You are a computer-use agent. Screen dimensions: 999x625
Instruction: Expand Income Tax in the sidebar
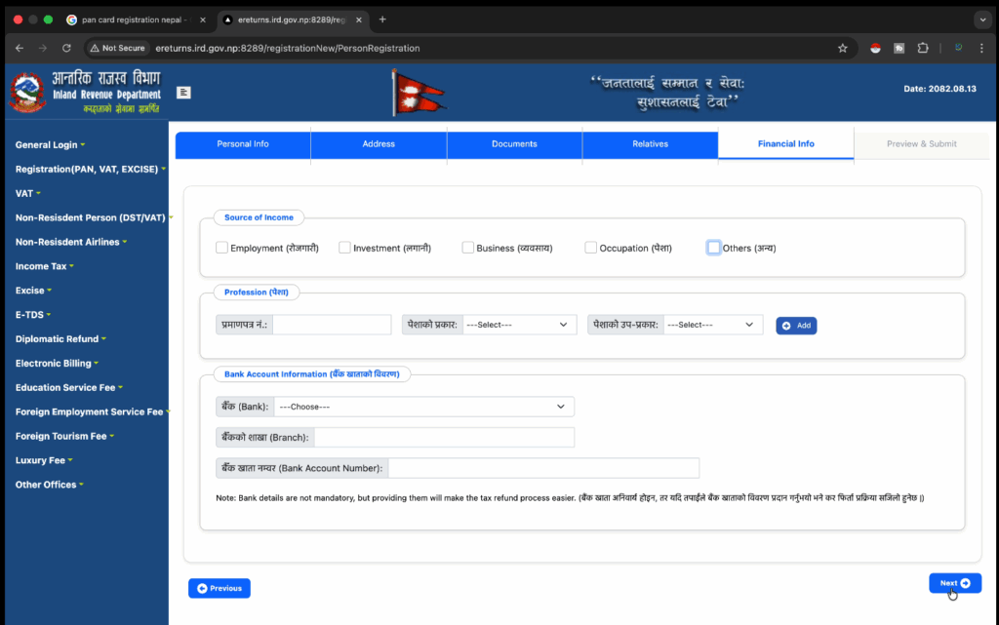[44, 266]
